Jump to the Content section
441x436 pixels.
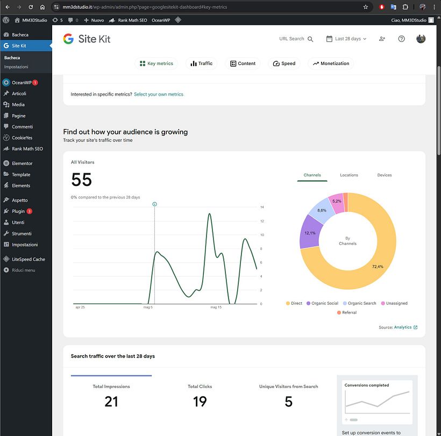pos(243,63)
